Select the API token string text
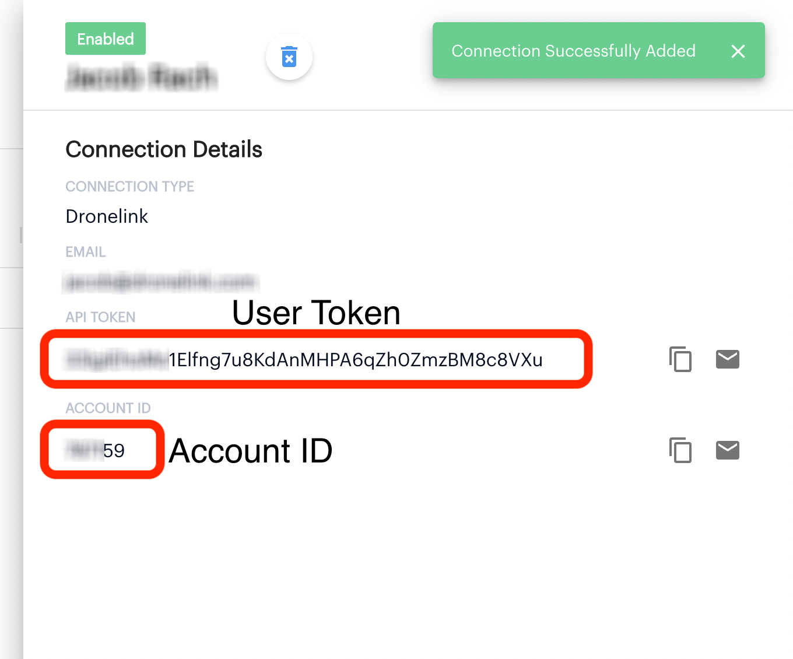Image resolution: width=793 pixels, height=659 pixels. pos(304,360)
